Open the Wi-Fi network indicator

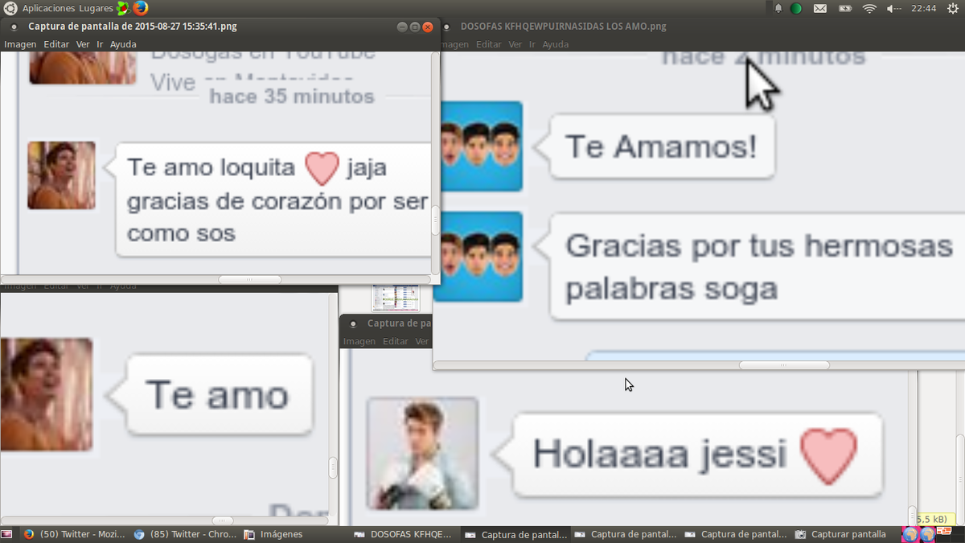tap(869, 8)
